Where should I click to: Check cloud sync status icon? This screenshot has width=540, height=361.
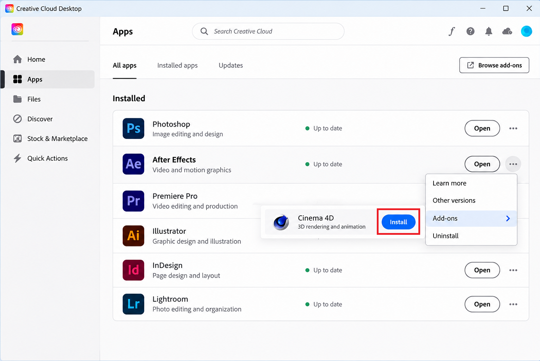tap(507, 31)
